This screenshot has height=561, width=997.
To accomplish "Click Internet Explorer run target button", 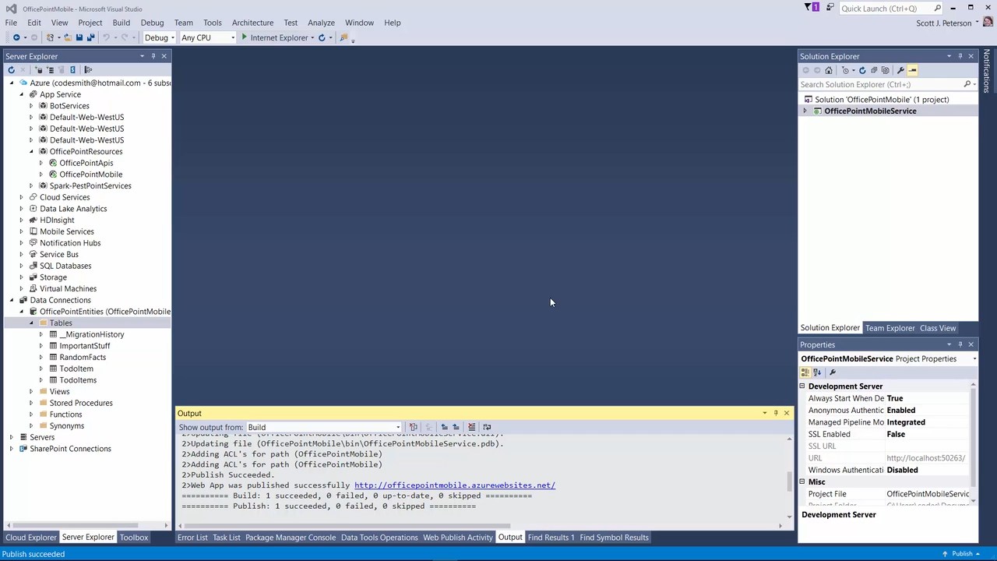I will pos(279,37).
